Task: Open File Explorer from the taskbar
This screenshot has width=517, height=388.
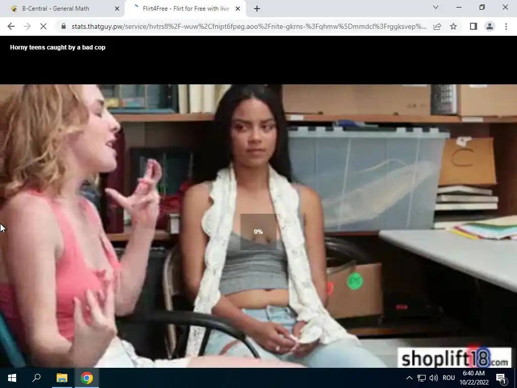Action: click(62, 378)
